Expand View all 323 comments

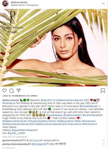[x=15, y=137]
